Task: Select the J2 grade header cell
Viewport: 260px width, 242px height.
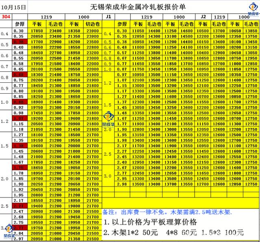Action: coord(203,17)
